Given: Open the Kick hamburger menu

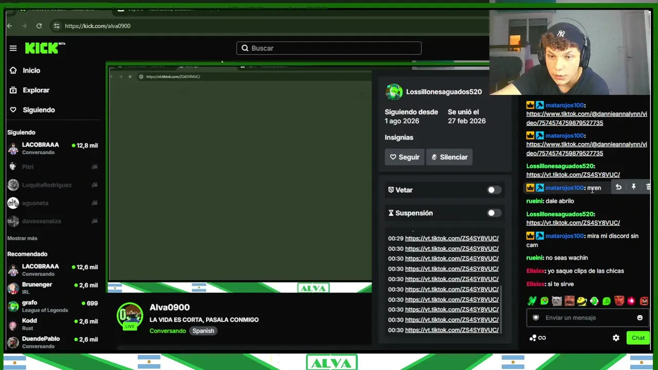Looking at the screenshot, I should (13, 48).
